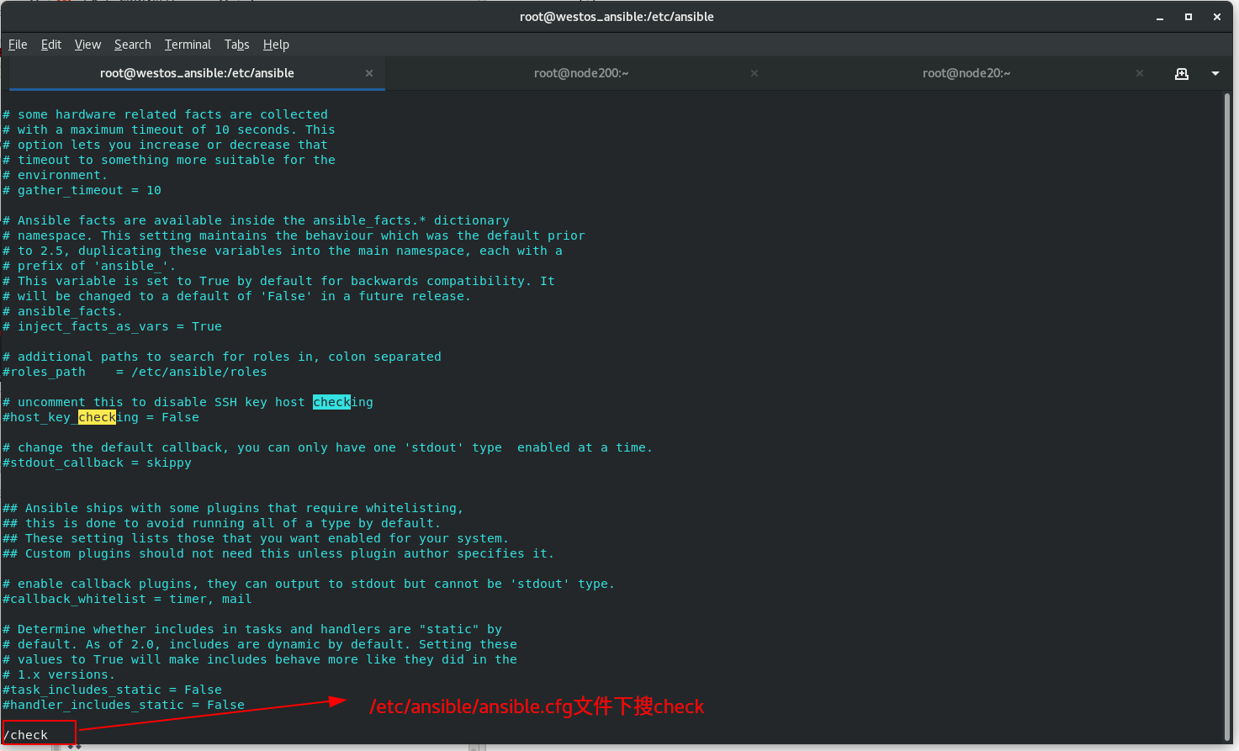Open the Terminal menu
The image size is (1239, 751).
[x=188, y=45]
